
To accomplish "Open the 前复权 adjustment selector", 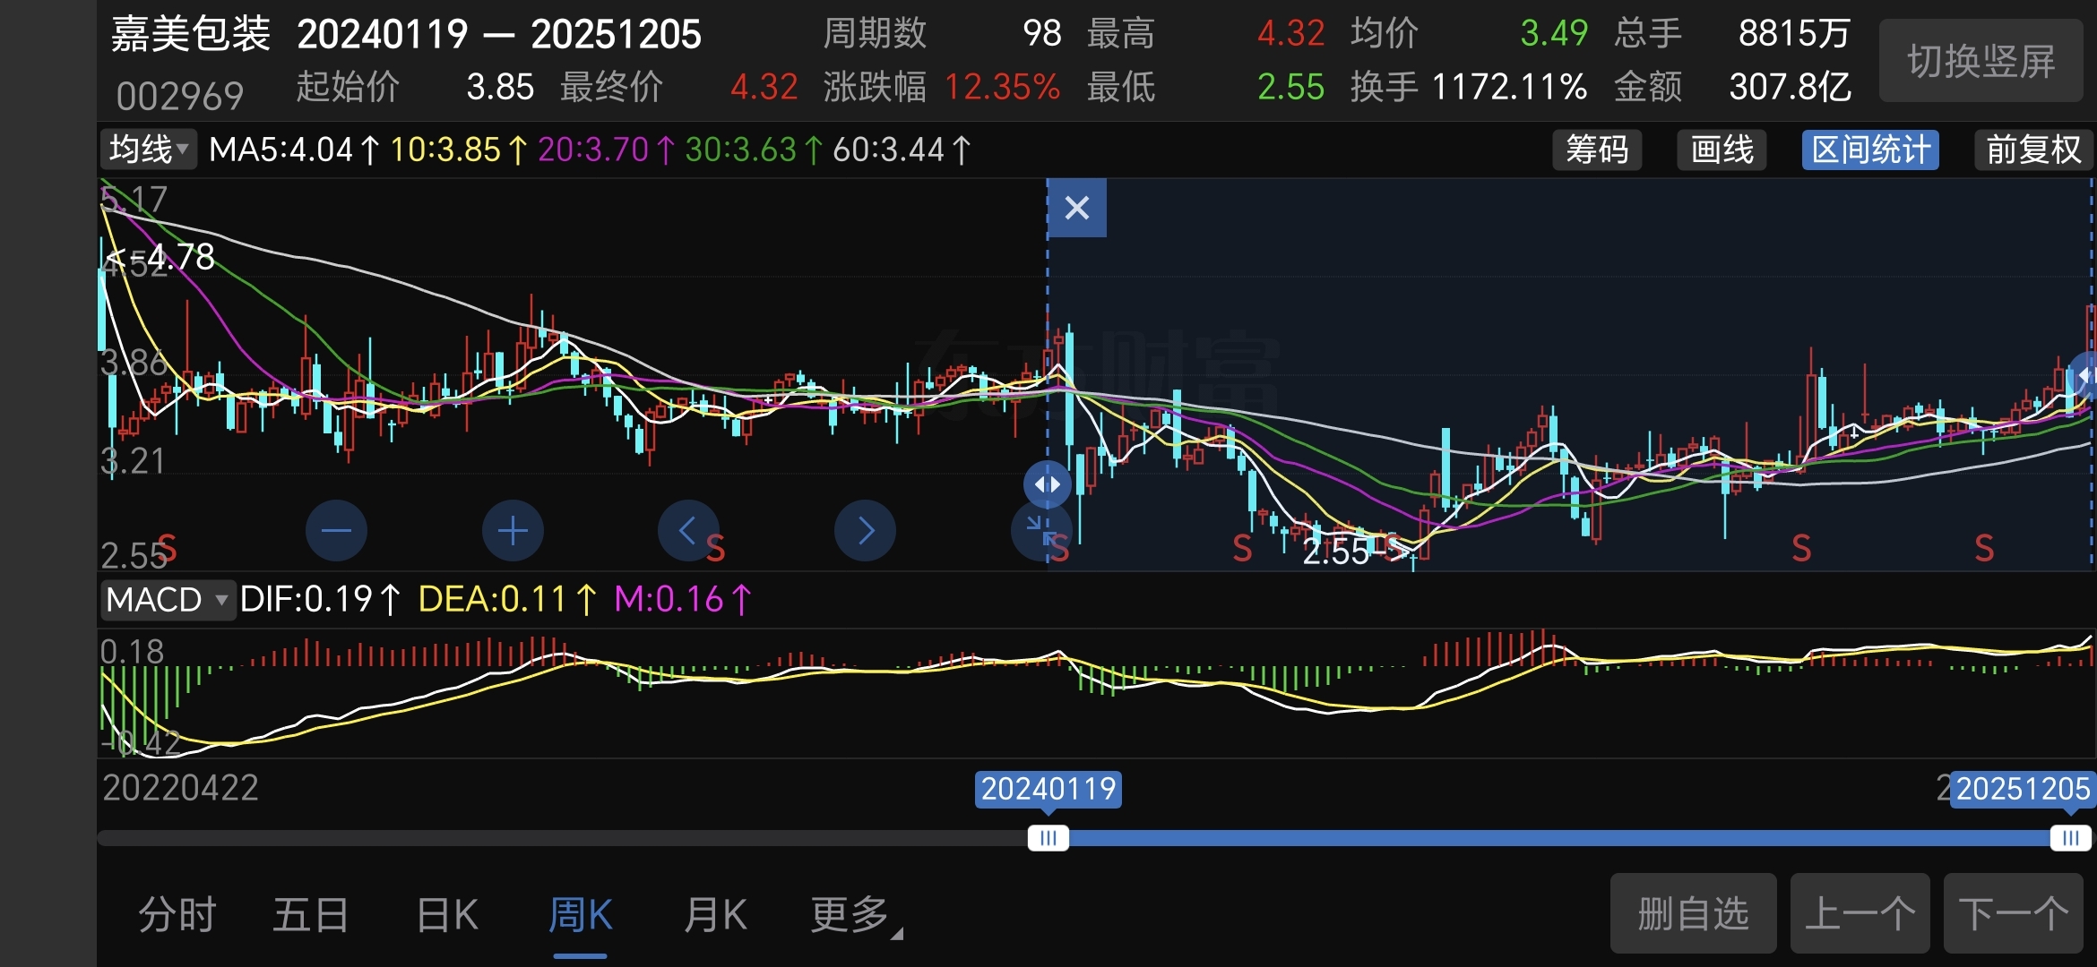I will click(2032, 150).
